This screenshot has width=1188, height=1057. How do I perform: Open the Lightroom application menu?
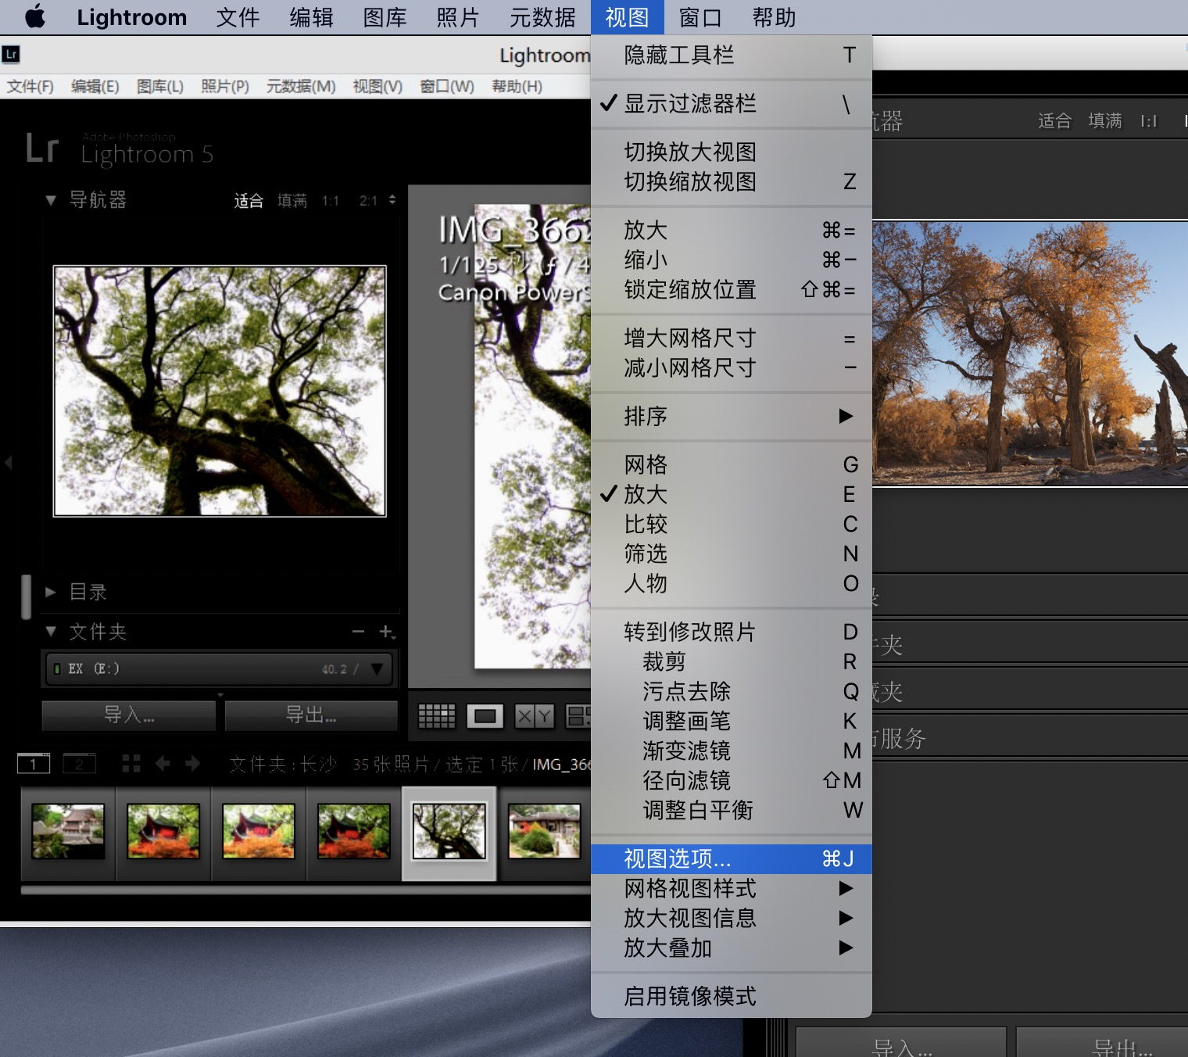click(x=131, y=17)
